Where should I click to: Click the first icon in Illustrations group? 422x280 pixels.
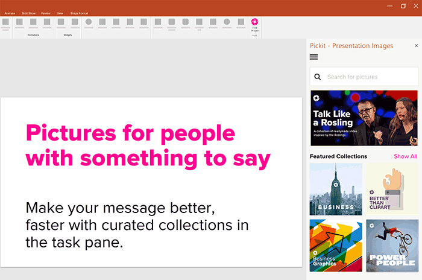pyautogui.click(x=19, y=22)
